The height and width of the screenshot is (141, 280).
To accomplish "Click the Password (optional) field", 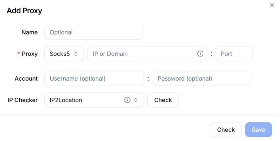I will point(202,79).
